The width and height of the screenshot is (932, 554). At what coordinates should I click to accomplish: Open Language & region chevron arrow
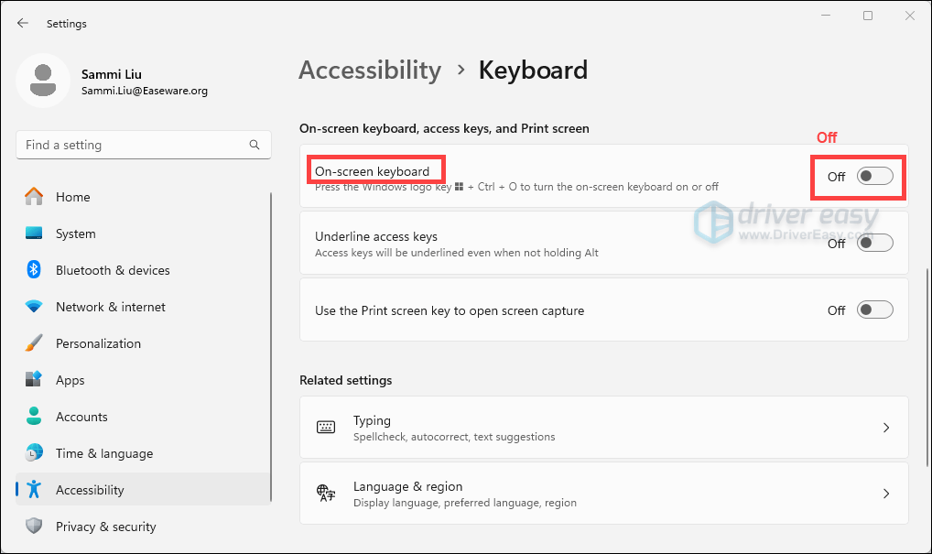[x=885, y=494]
